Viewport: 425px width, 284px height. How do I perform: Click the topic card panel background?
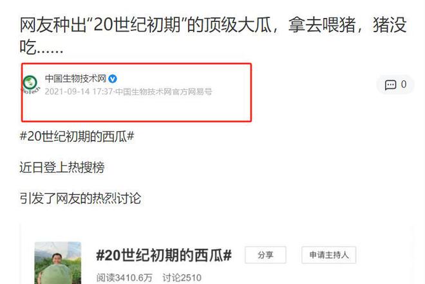click(x=217, y=254)
